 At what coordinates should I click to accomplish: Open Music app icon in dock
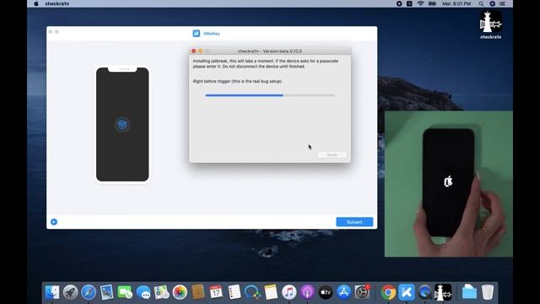289,292
